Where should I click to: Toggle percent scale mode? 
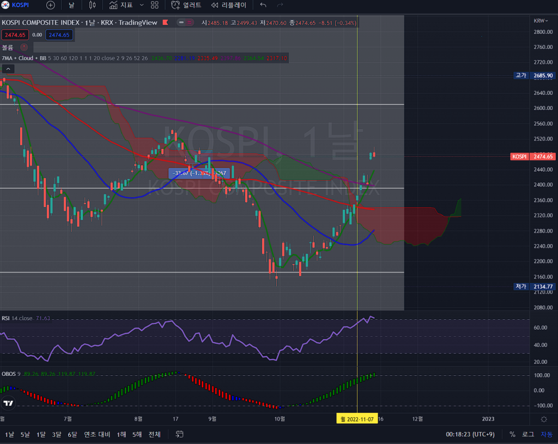click(x=512, y=434)
